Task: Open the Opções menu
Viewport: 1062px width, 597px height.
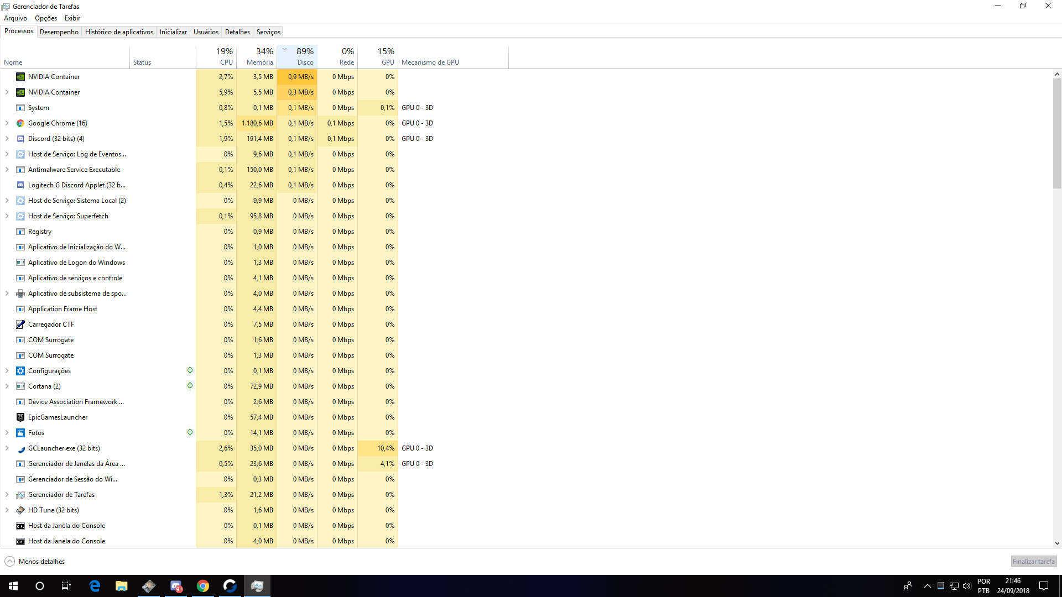Action: (x=46, y=18)
